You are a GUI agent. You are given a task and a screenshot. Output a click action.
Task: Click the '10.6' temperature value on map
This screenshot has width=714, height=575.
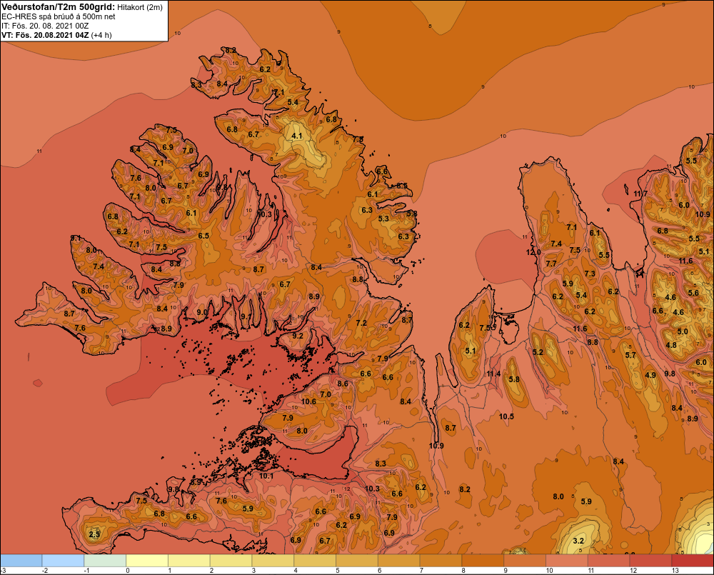point(308,401)
